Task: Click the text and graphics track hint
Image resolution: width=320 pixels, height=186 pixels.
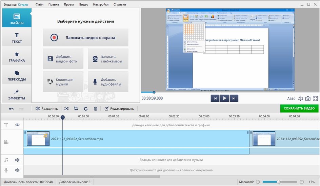Action: pos(171,125)
